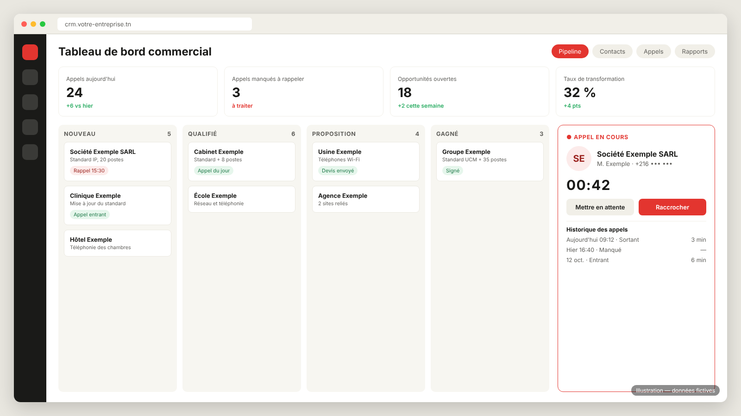Open the Appels manqués à rappeler card
Image resolution: width=741 pixels, height=416 pixels.
[304, 92]
